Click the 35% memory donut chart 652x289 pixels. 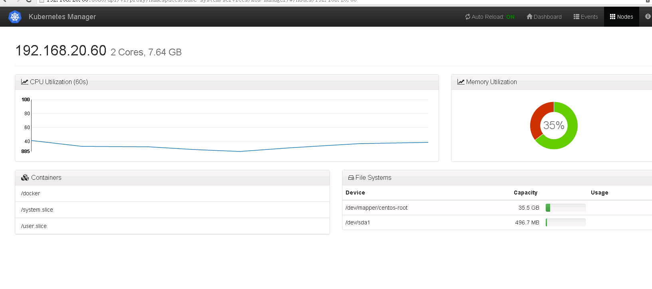(554, 126)
